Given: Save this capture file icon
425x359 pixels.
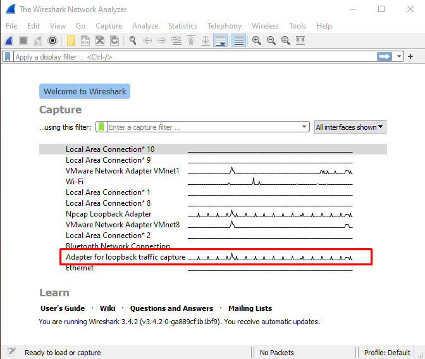Looking at the screenshot, I should (85, 41).
